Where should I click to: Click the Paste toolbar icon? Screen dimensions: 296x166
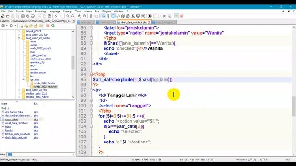tap(49, 16)
